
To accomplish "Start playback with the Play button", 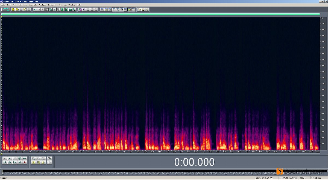I will click(x=10, y=158).
